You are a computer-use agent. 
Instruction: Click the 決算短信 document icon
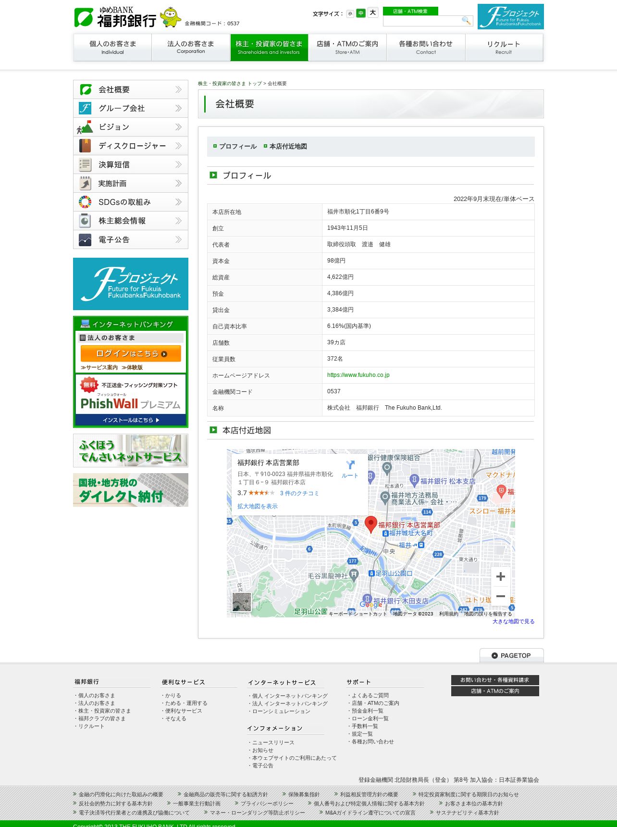(85, 164)
